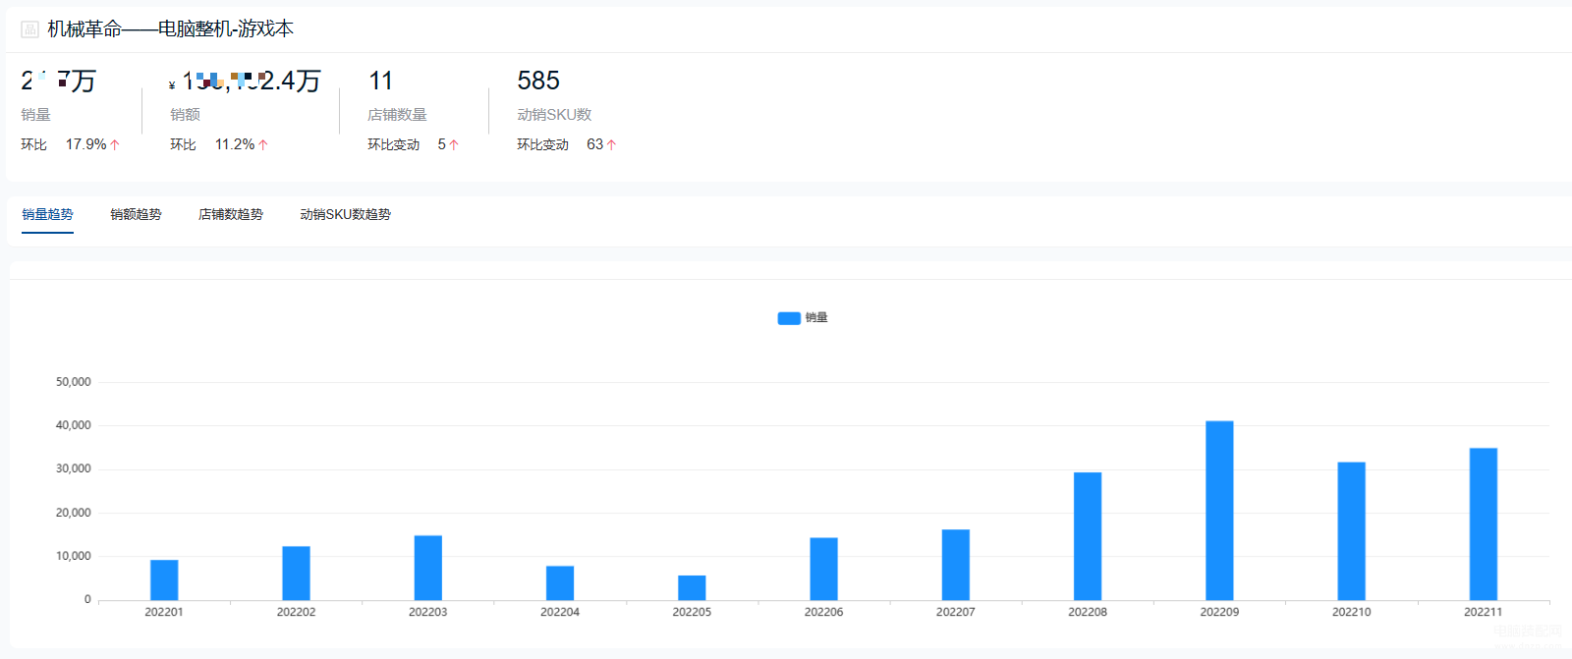The image size is (1572, 659).
Task: Toggle the 销量 legend series in chart
Action: click(x=803, y=317)
